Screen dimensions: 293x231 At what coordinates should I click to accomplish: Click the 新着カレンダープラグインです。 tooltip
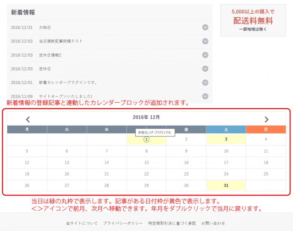click(x=155, y=132)
